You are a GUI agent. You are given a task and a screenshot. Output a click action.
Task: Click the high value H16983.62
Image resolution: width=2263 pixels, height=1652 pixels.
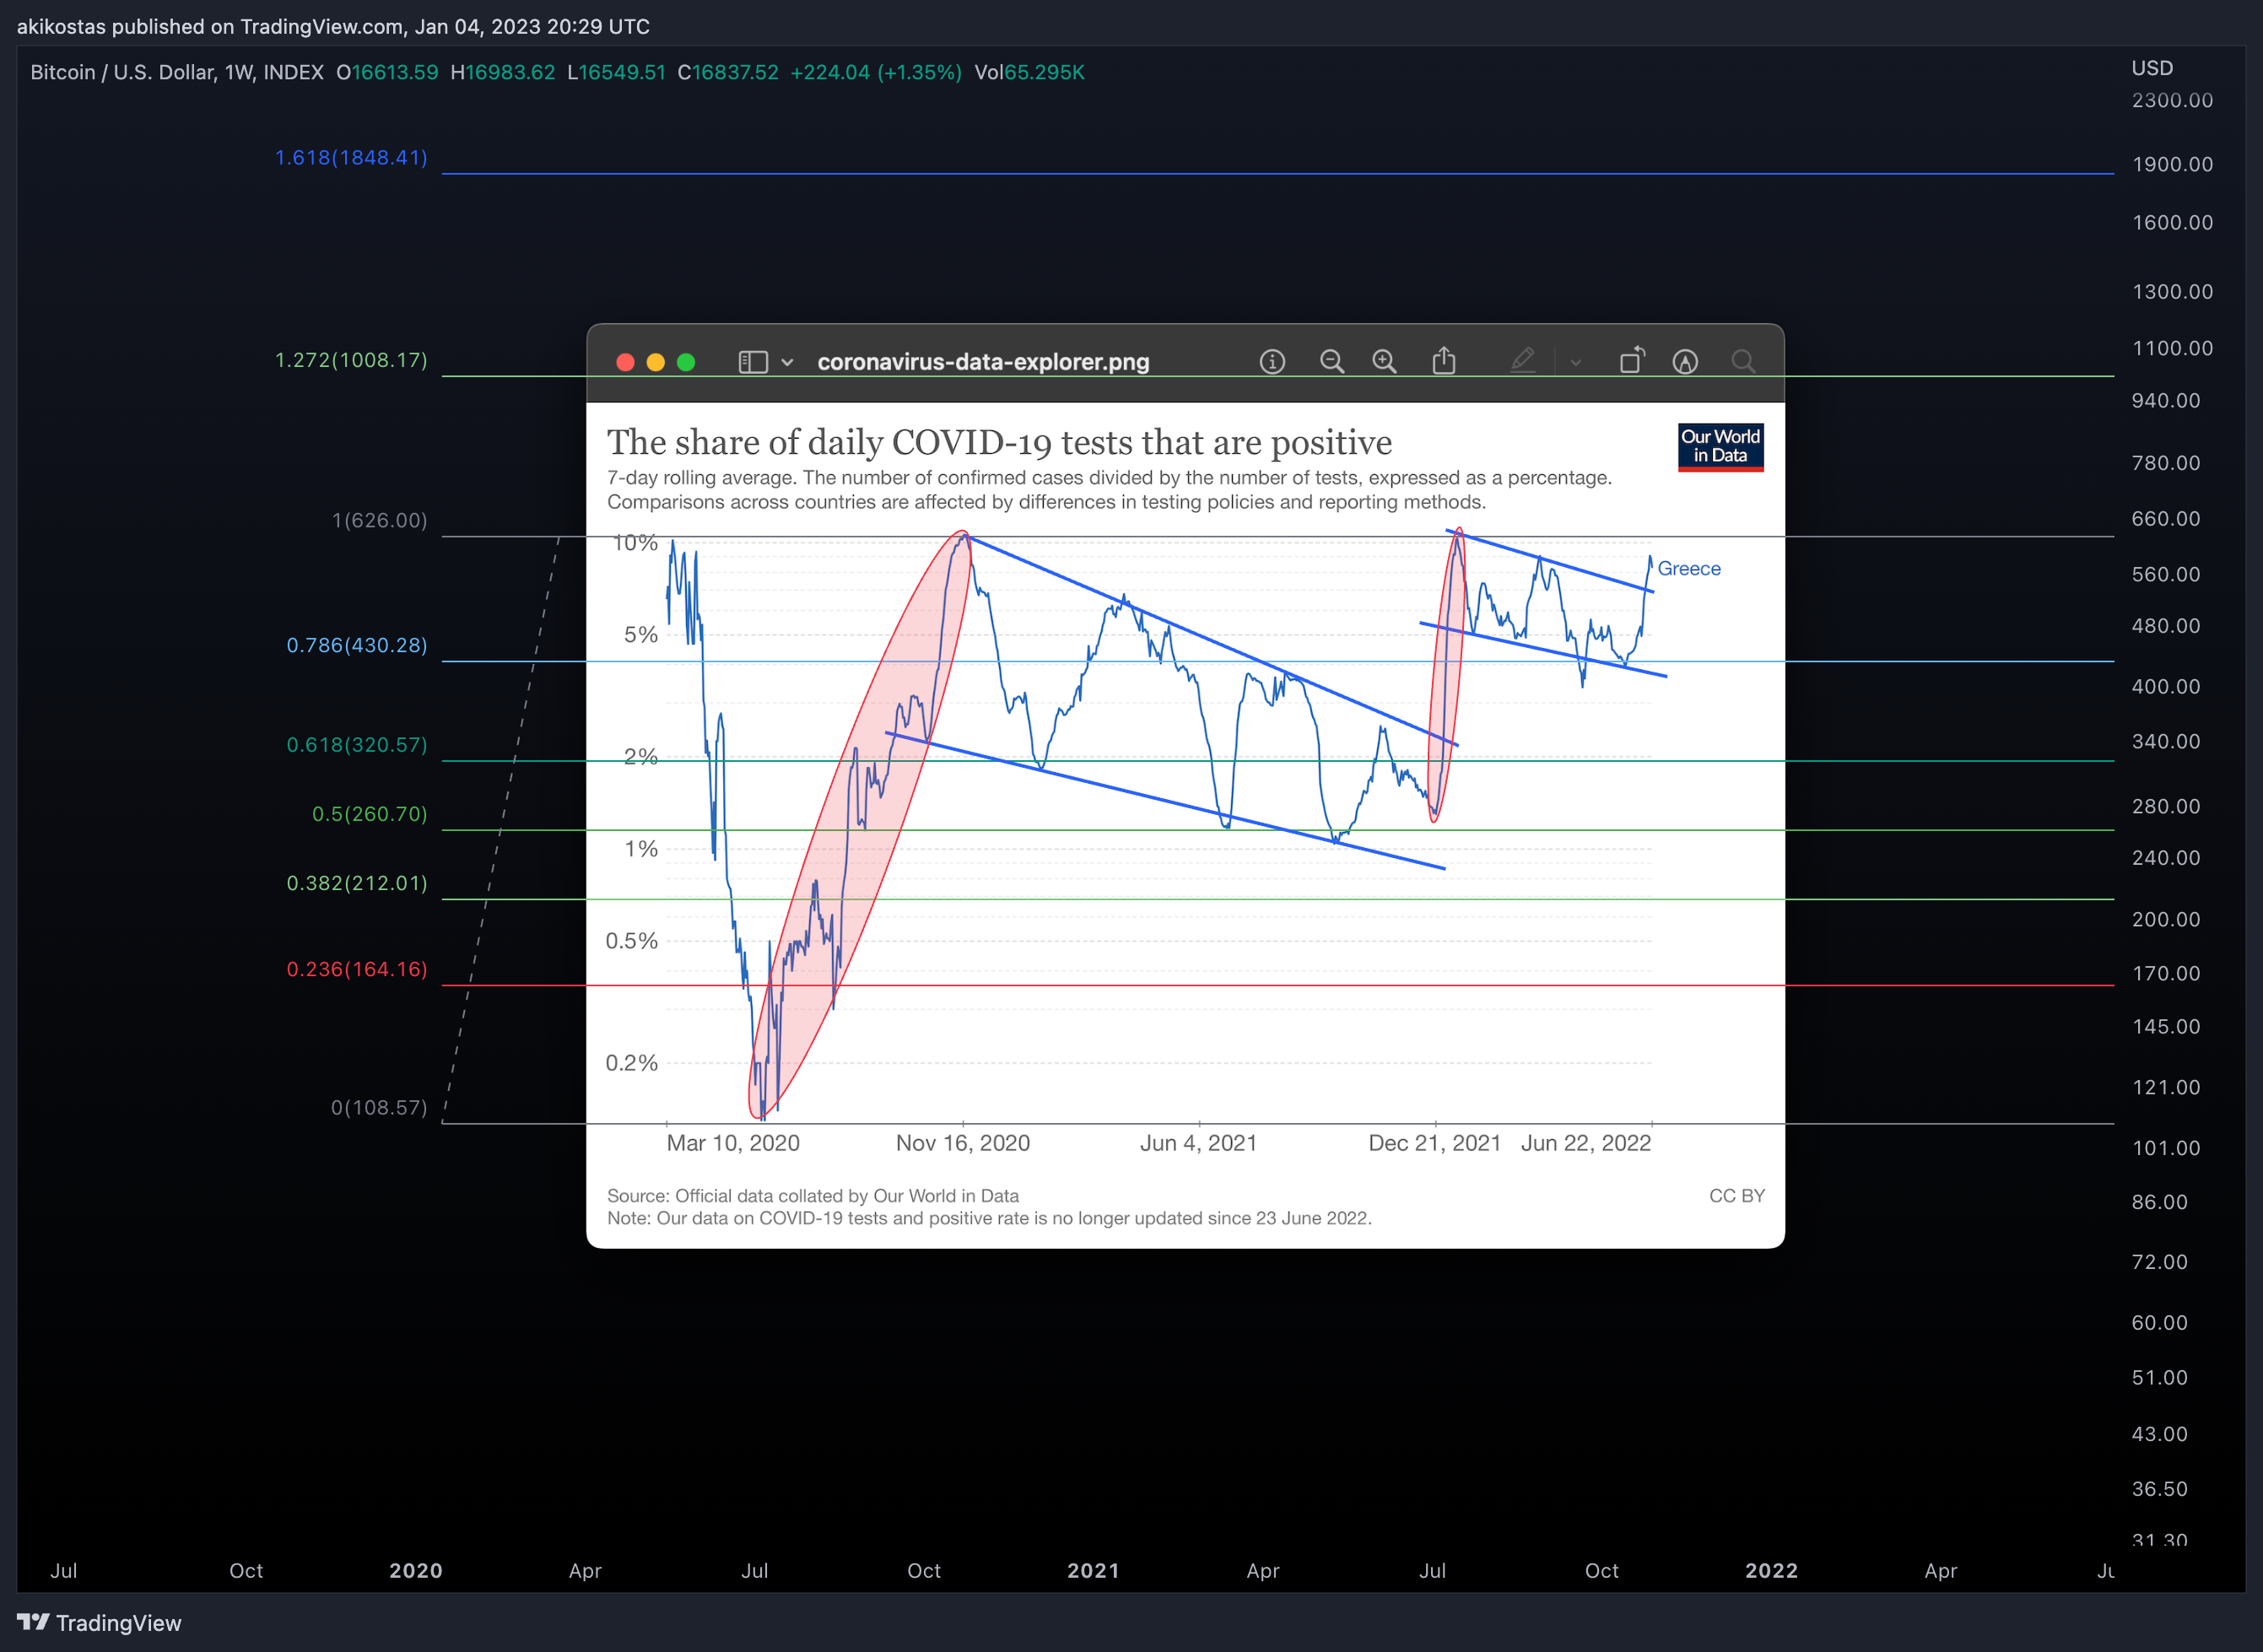503,72
